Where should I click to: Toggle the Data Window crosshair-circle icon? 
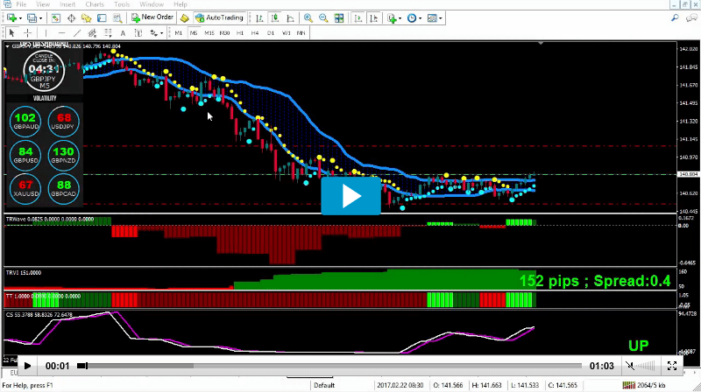[x=71, y=17]
